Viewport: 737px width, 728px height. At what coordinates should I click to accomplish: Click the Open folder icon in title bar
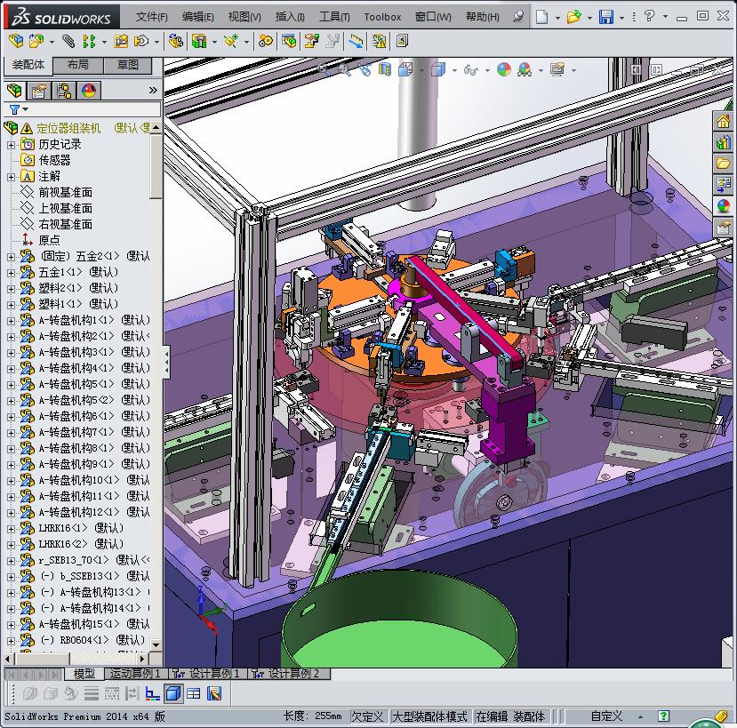pyautogui.click(x=573, y=17)
